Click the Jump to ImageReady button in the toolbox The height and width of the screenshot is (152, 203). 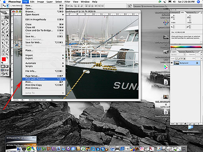tap(5, 74)
